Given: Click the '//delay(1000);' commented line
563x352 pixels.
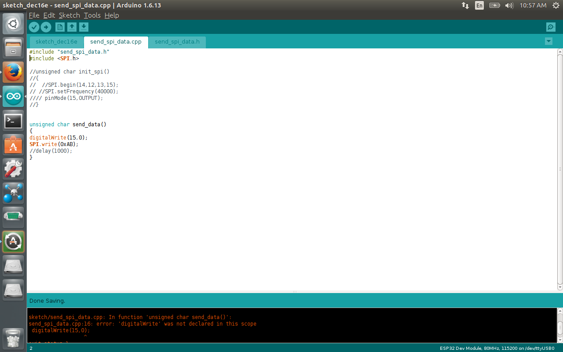Looking at the screenshot, I should tap(51, 150).
